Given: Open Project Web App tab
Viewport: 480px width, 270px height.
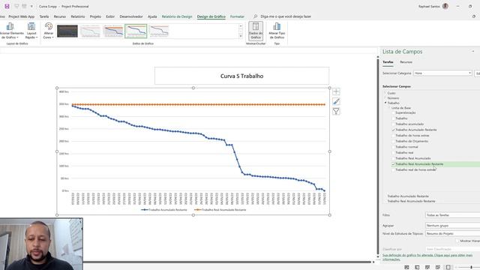Looking at the screenshot, I should click(x=22, y=16).
